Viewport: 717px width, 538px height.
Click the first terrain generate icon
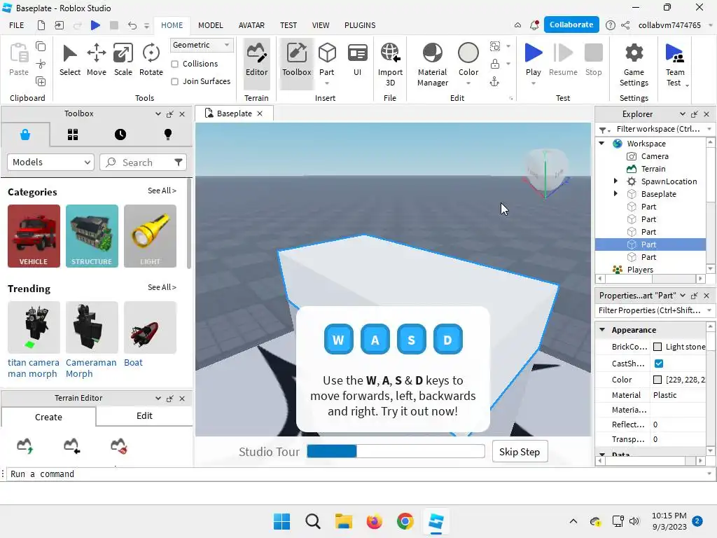click(25, 446)
